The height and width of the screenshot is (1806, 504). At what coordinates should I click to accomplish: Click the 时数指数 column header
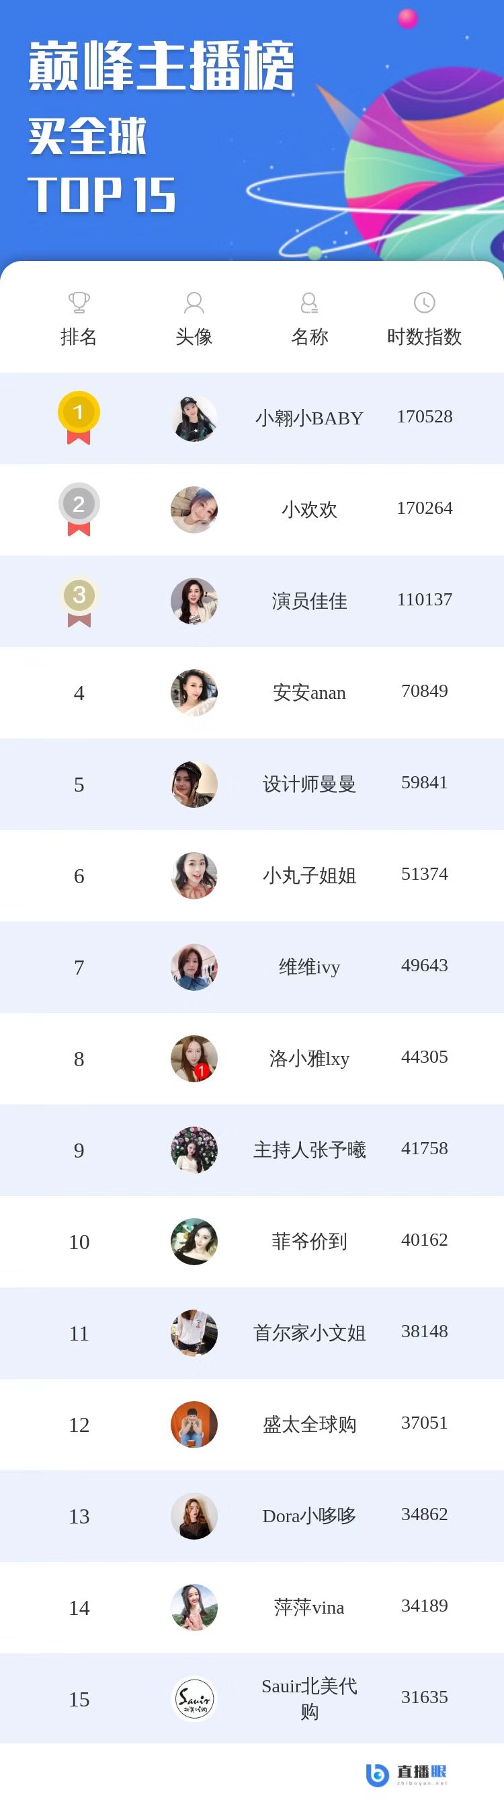coord(424,336)
